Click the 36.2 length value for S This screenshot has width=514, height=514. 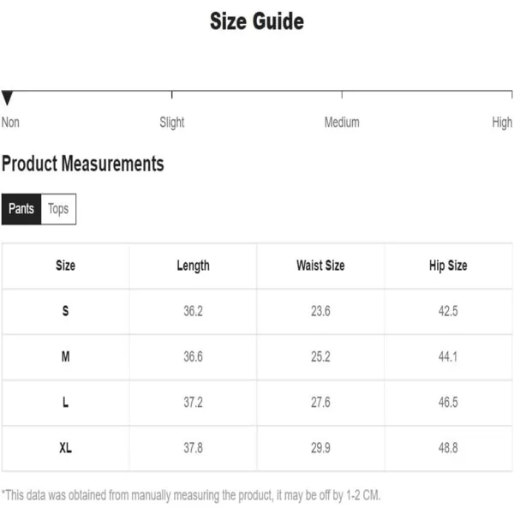(193, 311)
